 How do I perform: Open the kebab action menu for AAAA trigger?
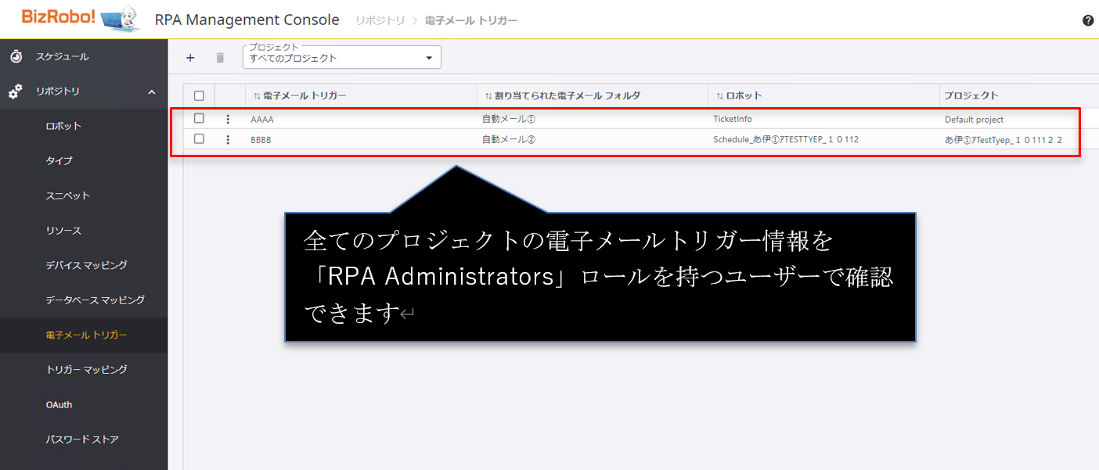pyautogui.click(x=228, y=119)
